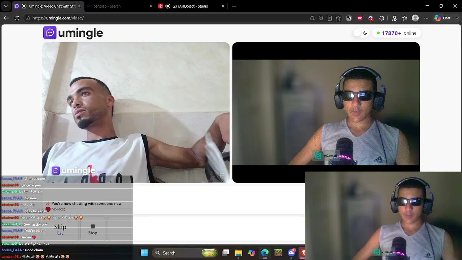Open the extension with the red X badge

pyautogui.click(x=371, y=18)
